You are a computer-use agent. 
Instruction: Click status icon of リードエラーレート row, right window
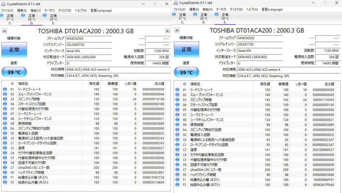coord(177,90)
